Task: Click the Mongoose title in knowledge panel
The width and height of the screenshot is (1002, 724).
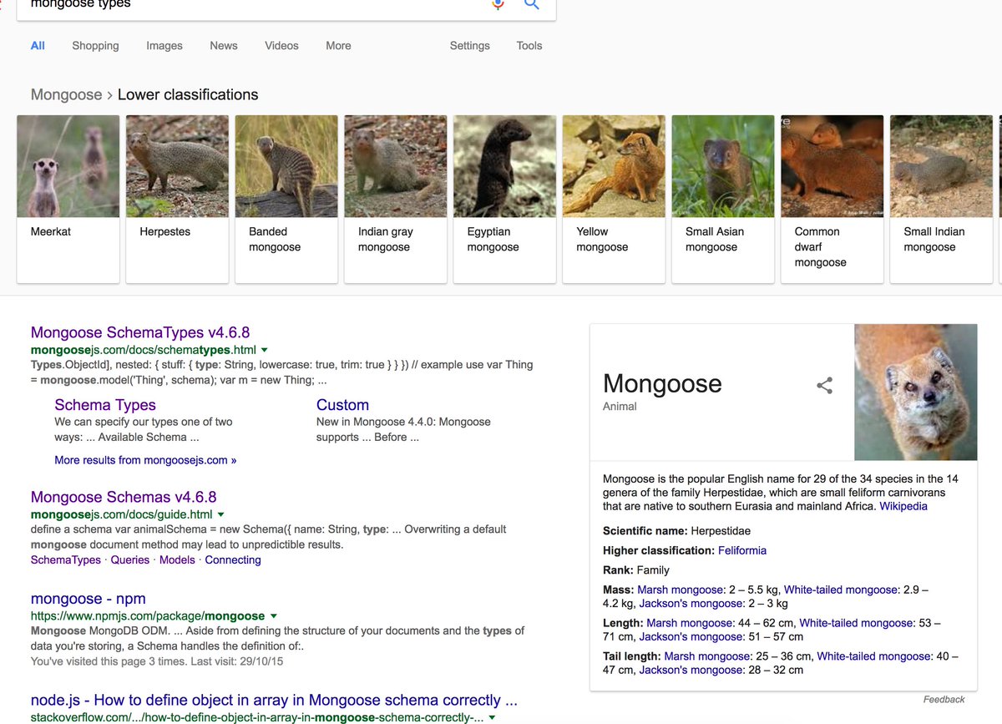Action: (x=662, y=383)
